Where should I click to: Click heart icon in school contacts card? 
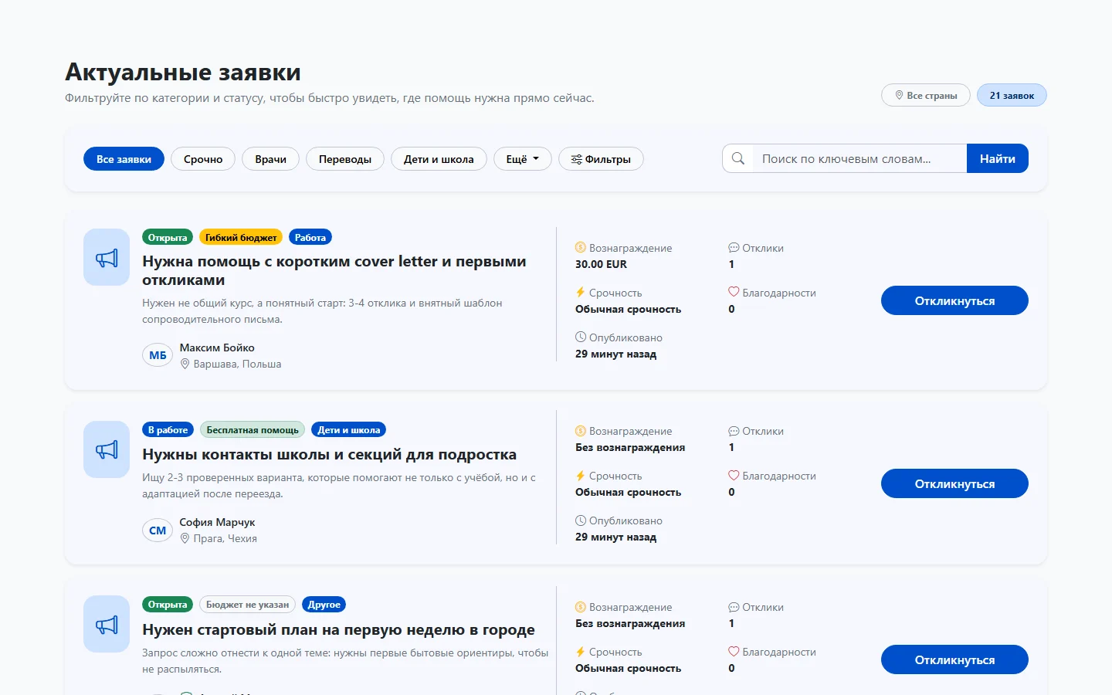pyautogui.click(x=734, y=476)
